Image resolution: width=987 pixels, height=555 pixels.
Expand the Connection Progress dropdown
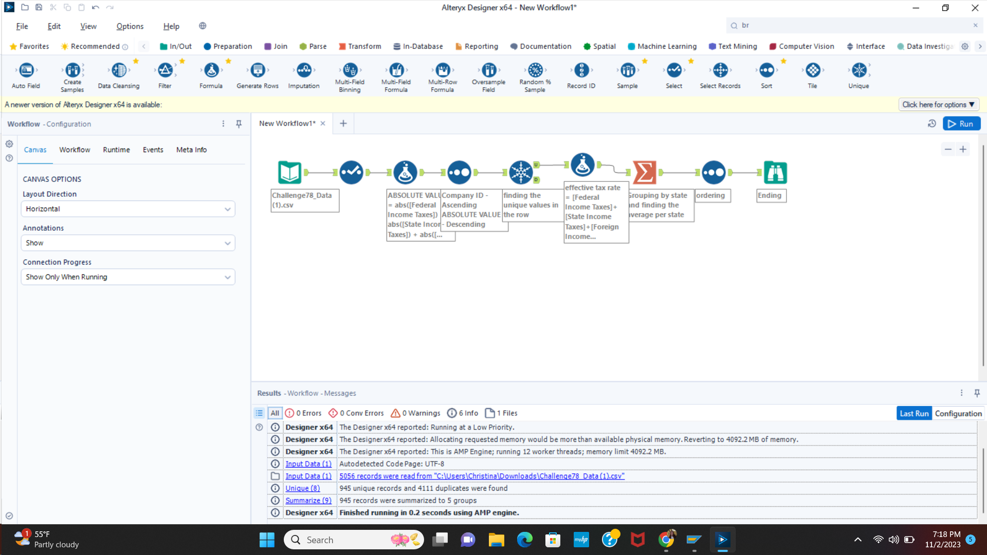point(127,277)
